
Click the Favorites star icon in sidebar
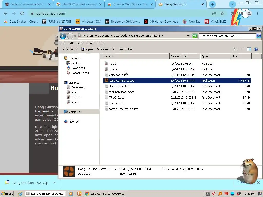[x=65, y=58]
